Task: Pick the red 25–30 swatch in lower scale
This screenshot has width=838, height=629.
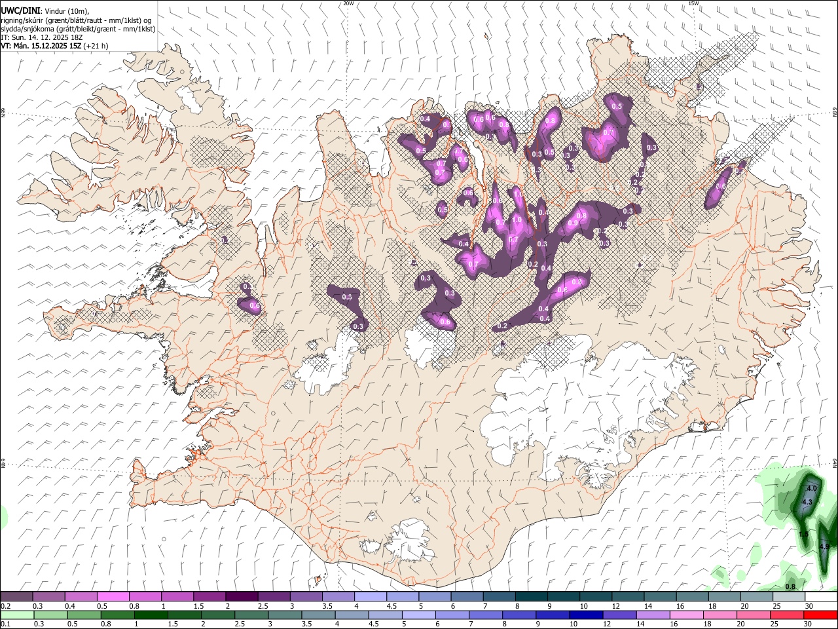Action: (786, 615)
